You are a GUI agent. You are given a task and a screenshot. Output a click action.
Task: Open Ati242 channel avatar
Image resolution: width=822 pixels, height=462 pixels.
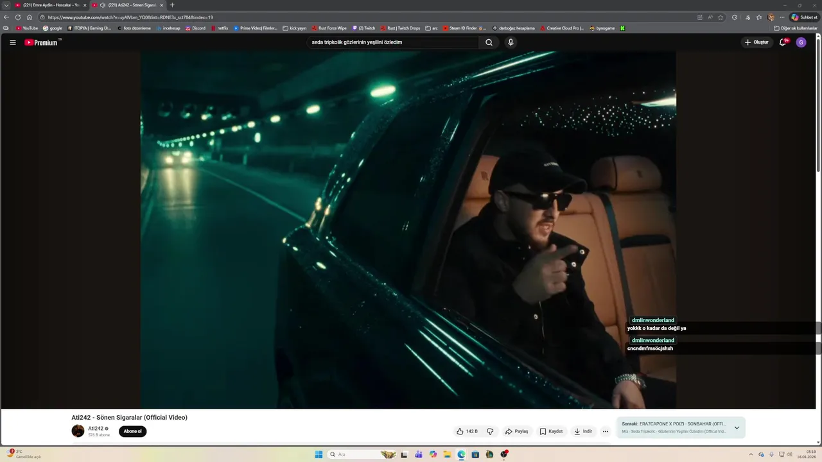pyautogui.click(x=78, y=431)
